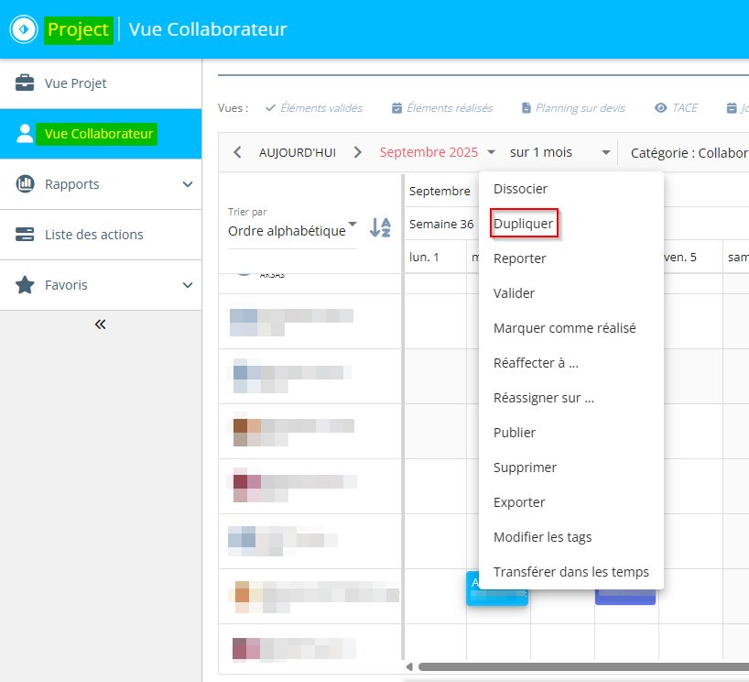Click the Favoris star icon
Image resolution: width=749 pixels, height=682 pixels.
(x=26, y=285)
